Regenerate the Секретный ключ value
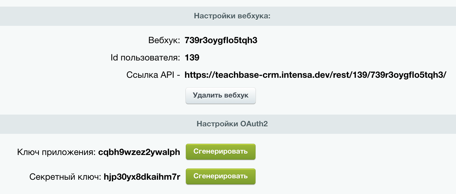456x194 pixels. (x=221, y=176)
